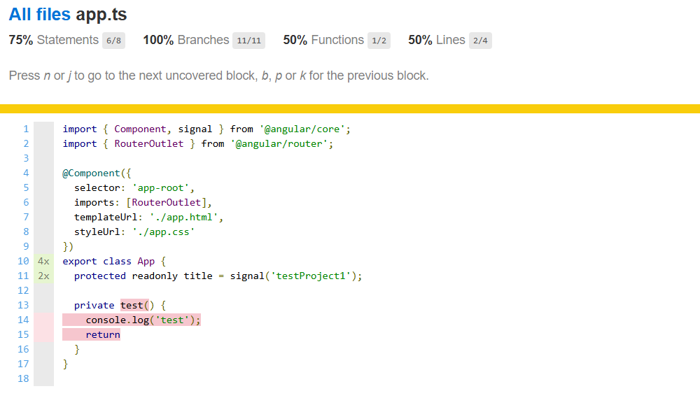Click the 4x hit count marker
Screen dimensions: 700x412
(x=43, y=261)
